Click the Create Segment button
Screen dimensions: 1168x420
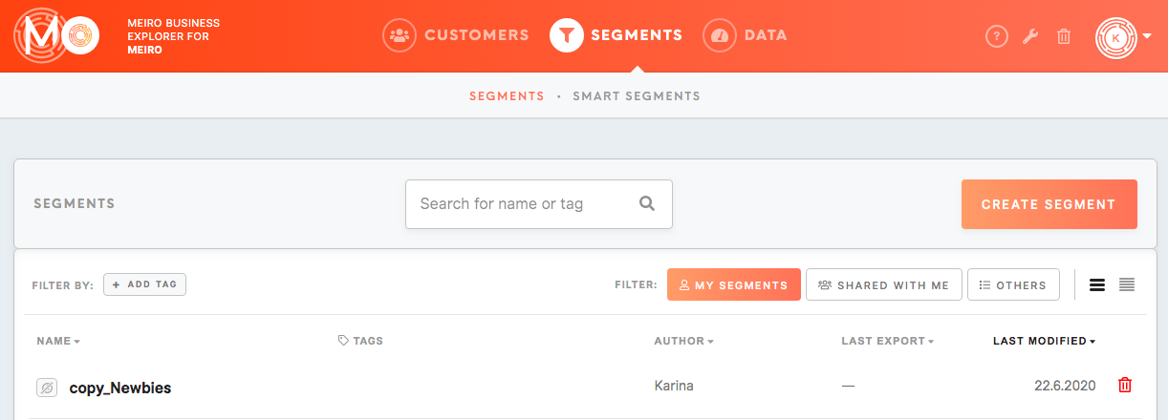coord(1049,204)
